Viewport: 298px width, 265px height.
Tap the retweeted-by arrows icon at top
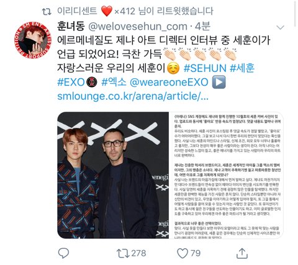(x=47, y=12)
